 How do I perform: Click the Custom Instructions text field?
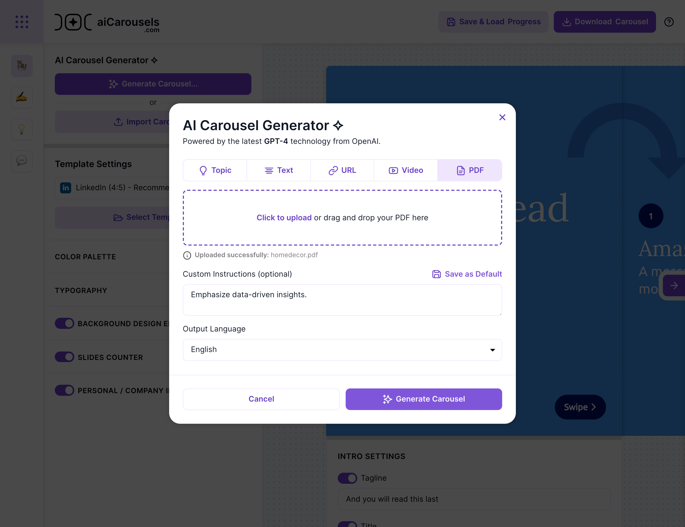coord(342,300)
